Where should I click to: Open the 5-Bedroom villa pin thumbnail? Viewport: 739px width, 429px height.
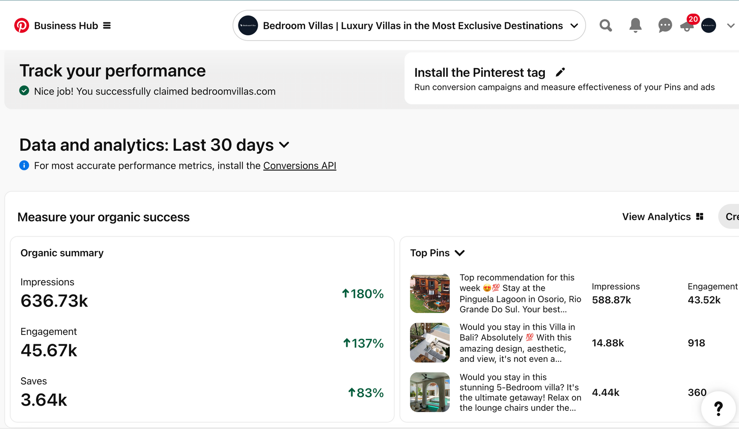430,392
